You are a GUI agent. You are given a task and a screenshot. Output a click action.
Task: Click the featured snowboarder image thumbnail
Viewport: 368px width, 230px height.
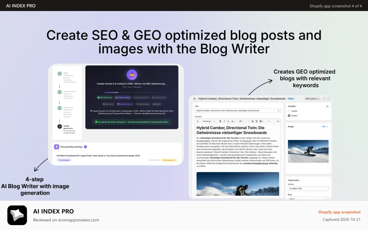308,151
